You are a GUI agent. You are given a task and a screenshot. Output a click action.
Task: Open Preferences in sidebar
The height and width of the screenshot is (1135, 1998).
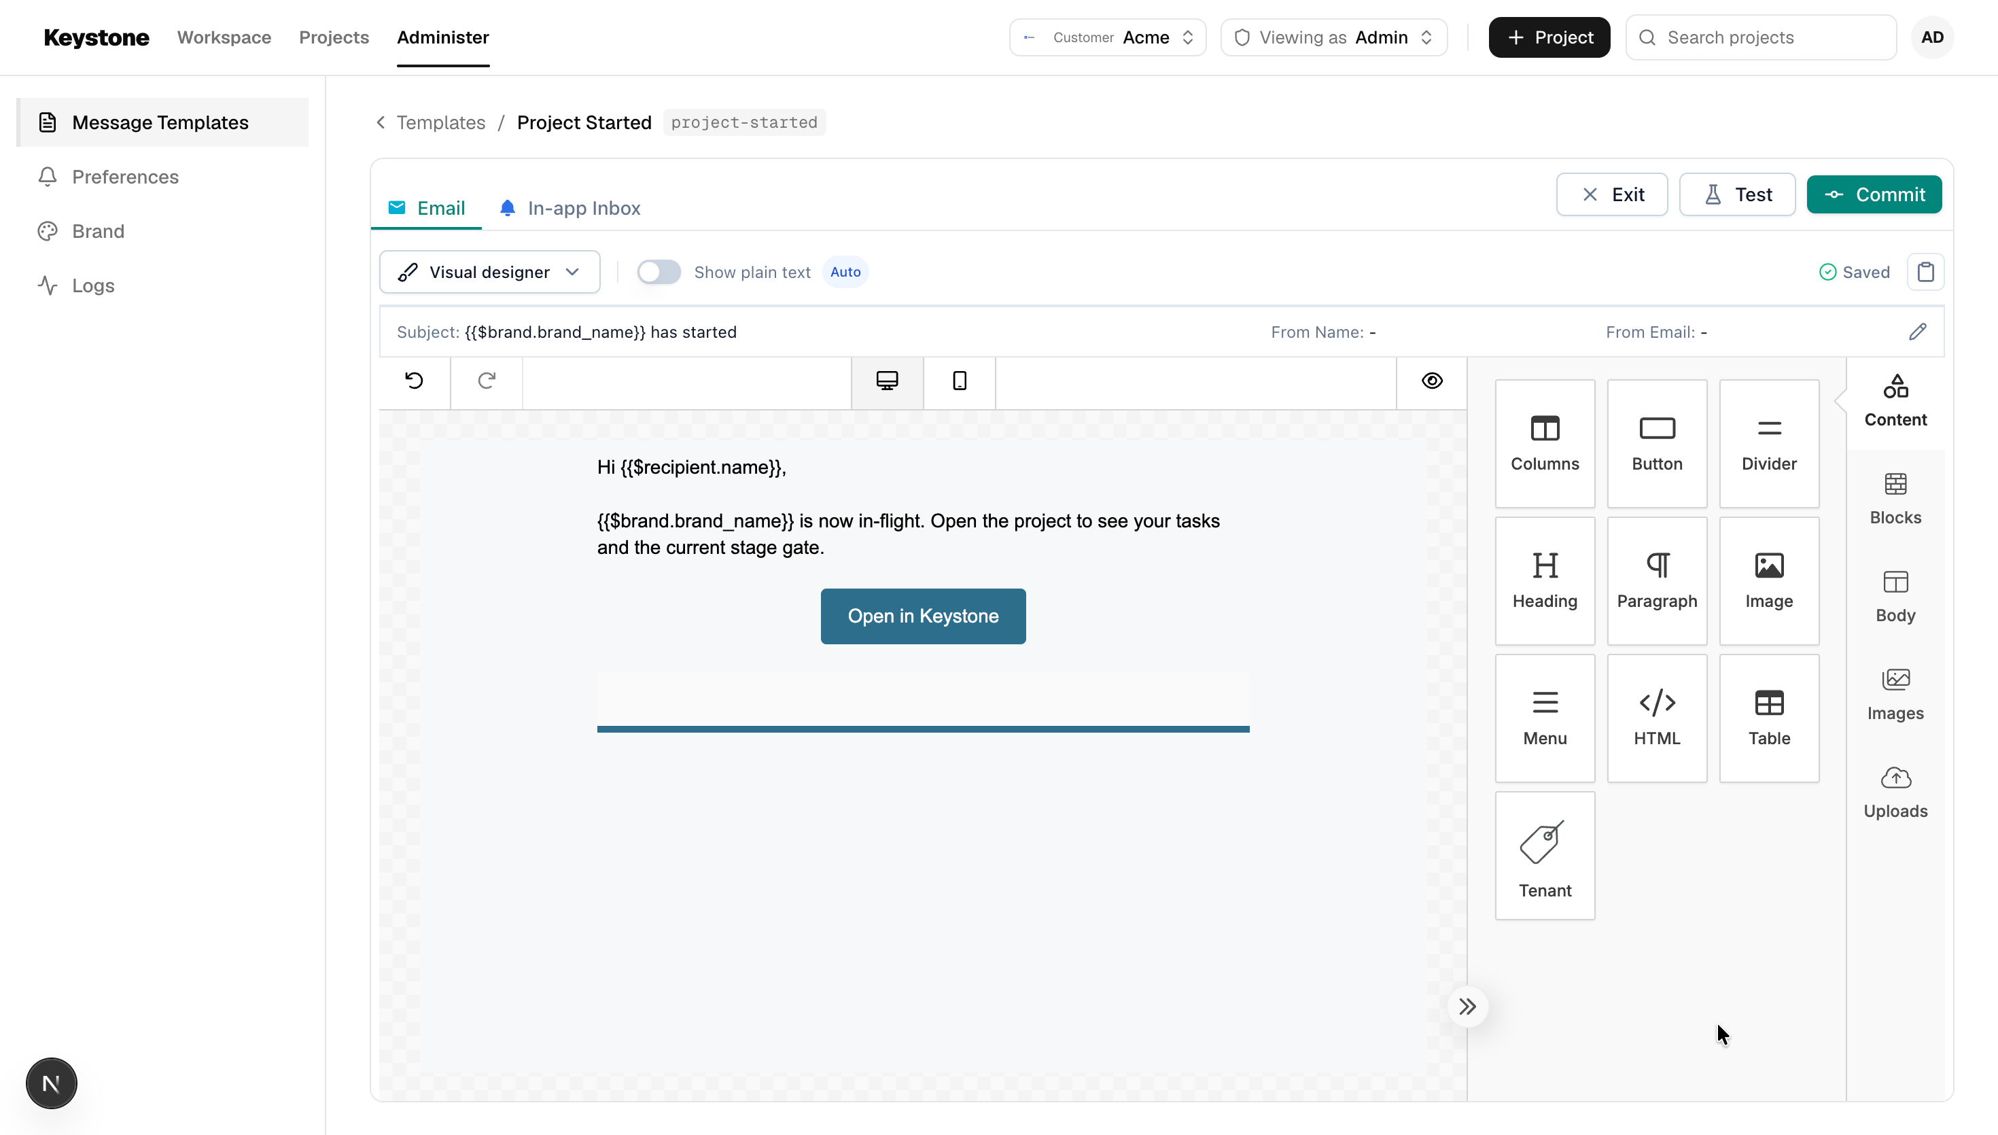(163, 177)
